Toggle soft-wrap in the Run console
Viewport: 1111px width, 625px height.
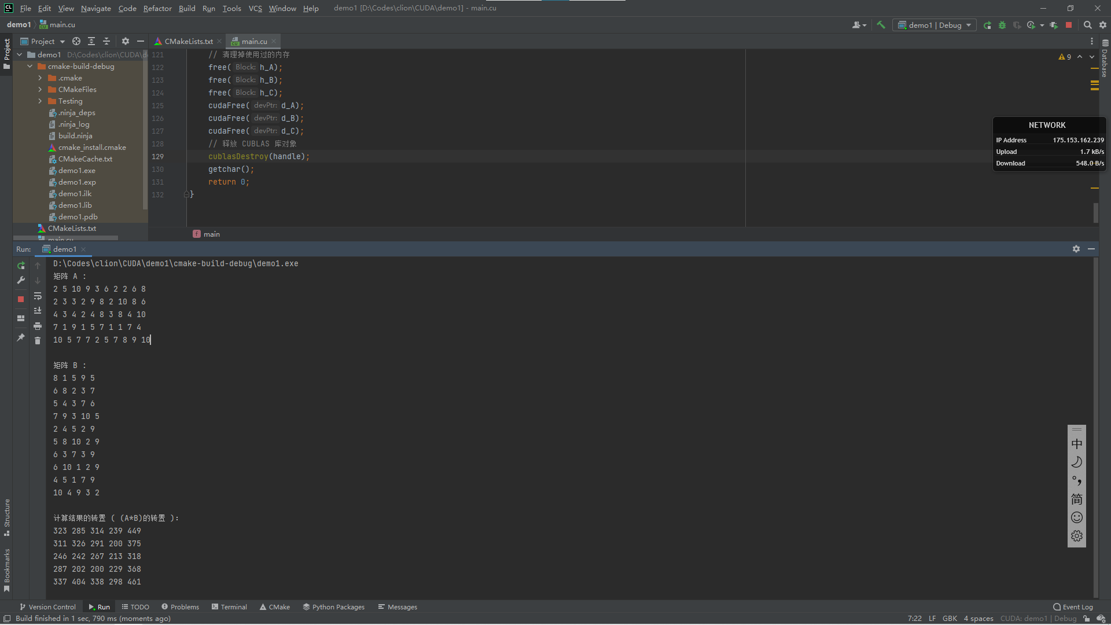(x=38, y=296)
